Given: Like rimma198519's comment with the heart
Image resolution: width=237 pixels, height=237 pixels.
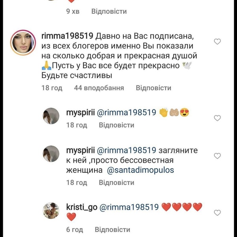Looking at the screenshot, I should (x=217, y=41).
